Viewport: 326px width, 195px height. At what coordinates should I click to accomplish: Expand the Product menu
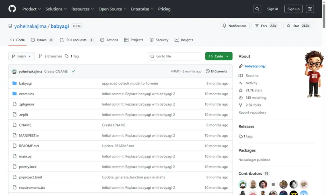pos(32,9)
